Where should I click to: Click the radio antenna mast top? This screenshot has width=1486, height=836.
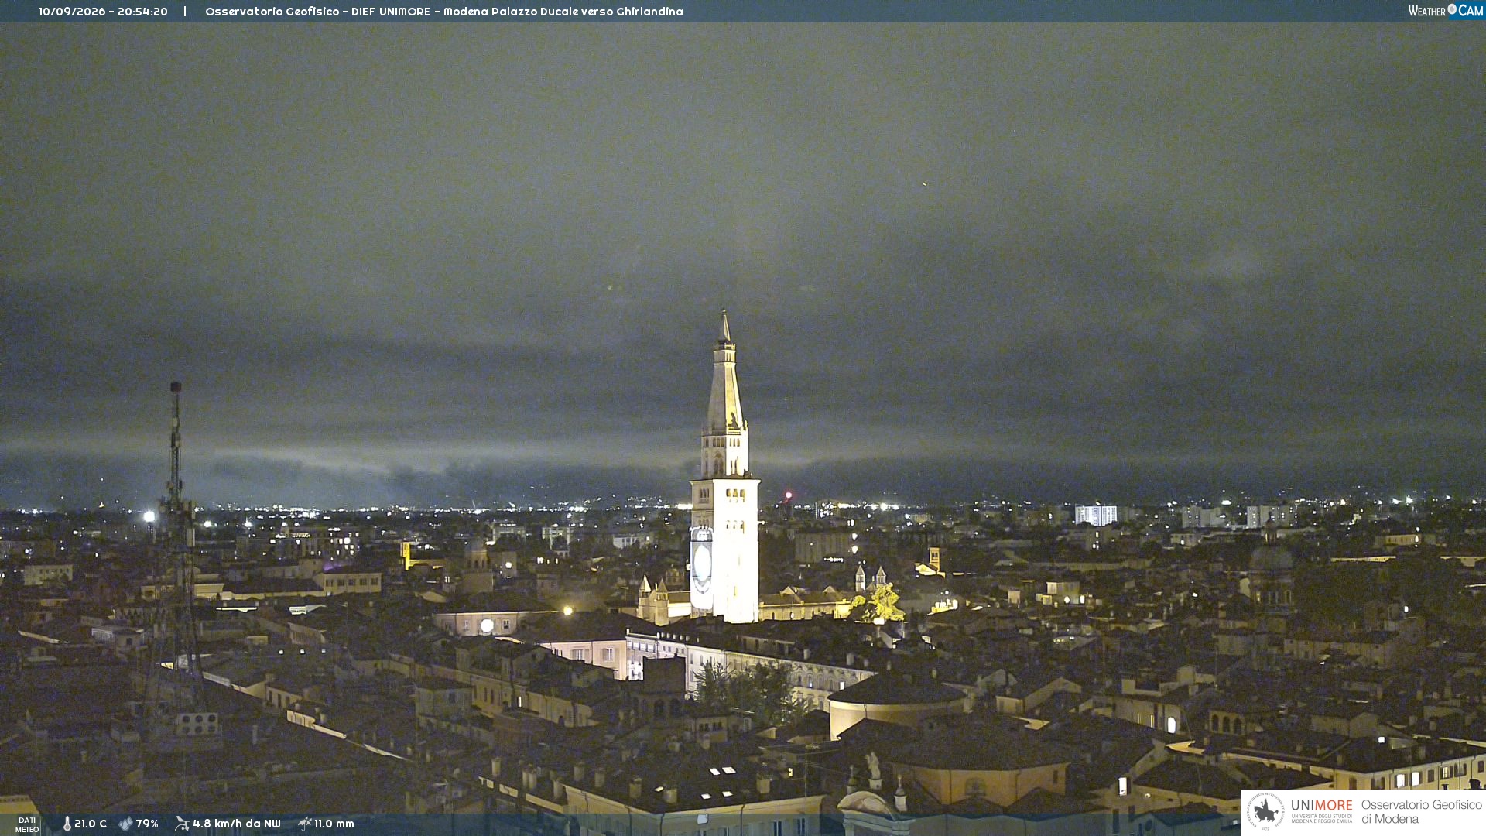(x=176, y=387)
